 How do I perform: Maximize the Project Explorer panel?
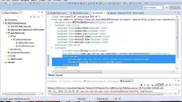tap(42, 12)
